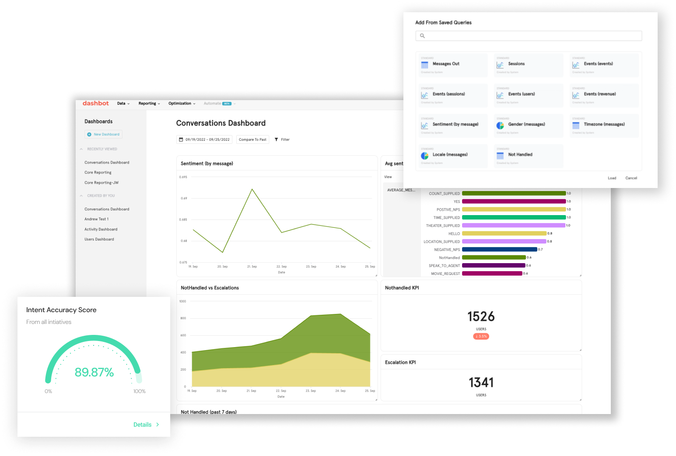Select the Locale (messages) pie icon

point(424,156)
